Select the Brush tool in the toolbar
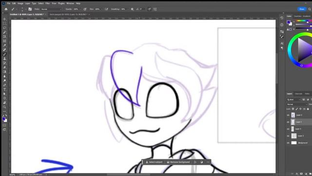312x176 pixels. click(x=4, y=54)
